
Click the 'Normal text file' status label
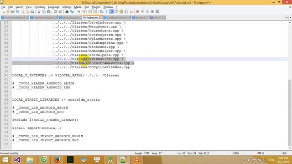tap(9, 153)
